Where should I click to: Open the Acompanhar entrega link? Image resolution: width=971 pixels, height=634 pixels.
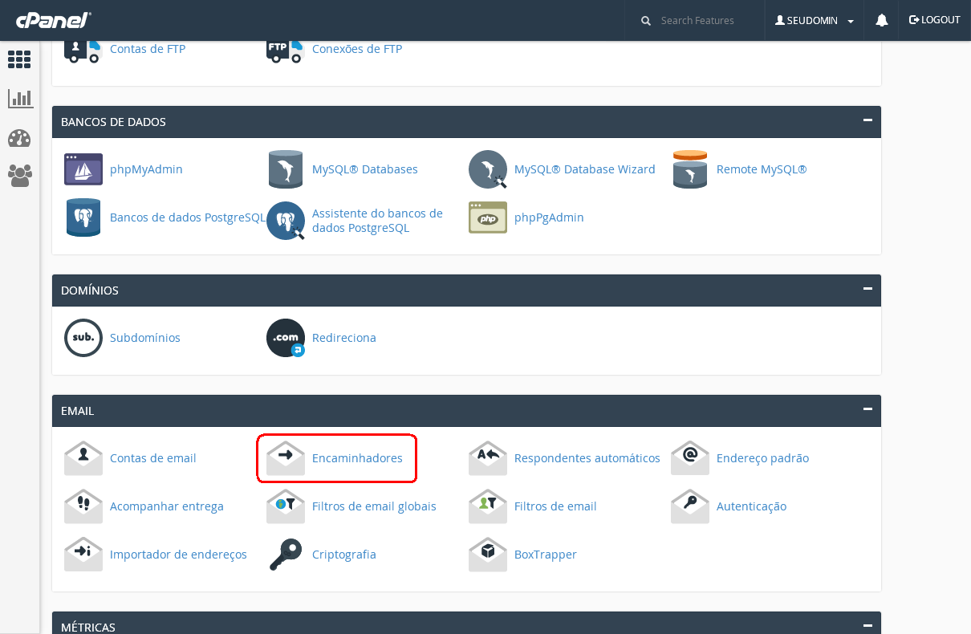pos(167,506)
